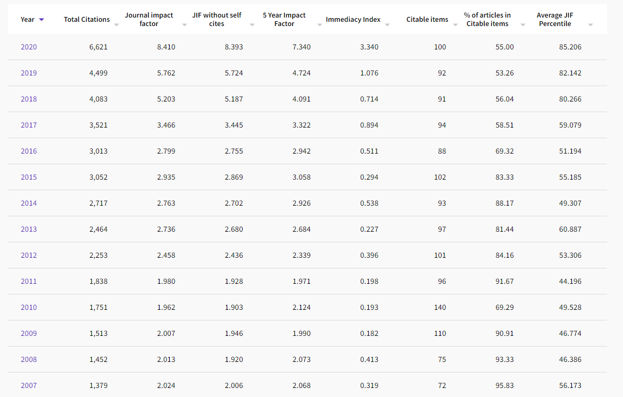Image resolution: width=623 pixels, height=397 pixels.
Task: Open the 2009 year link
Action: 29,333
